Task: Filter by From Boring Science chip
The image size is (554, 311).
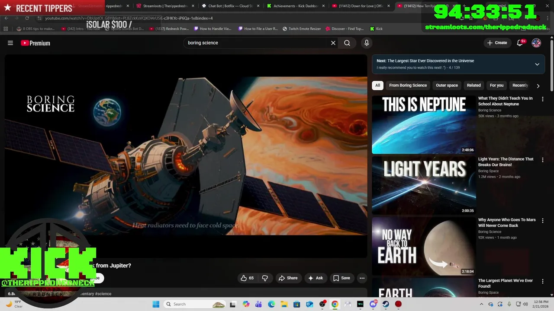Action: (x=408, y=86)
